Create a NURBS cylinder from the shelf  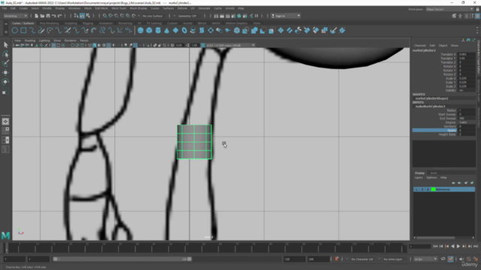point(158,30)
